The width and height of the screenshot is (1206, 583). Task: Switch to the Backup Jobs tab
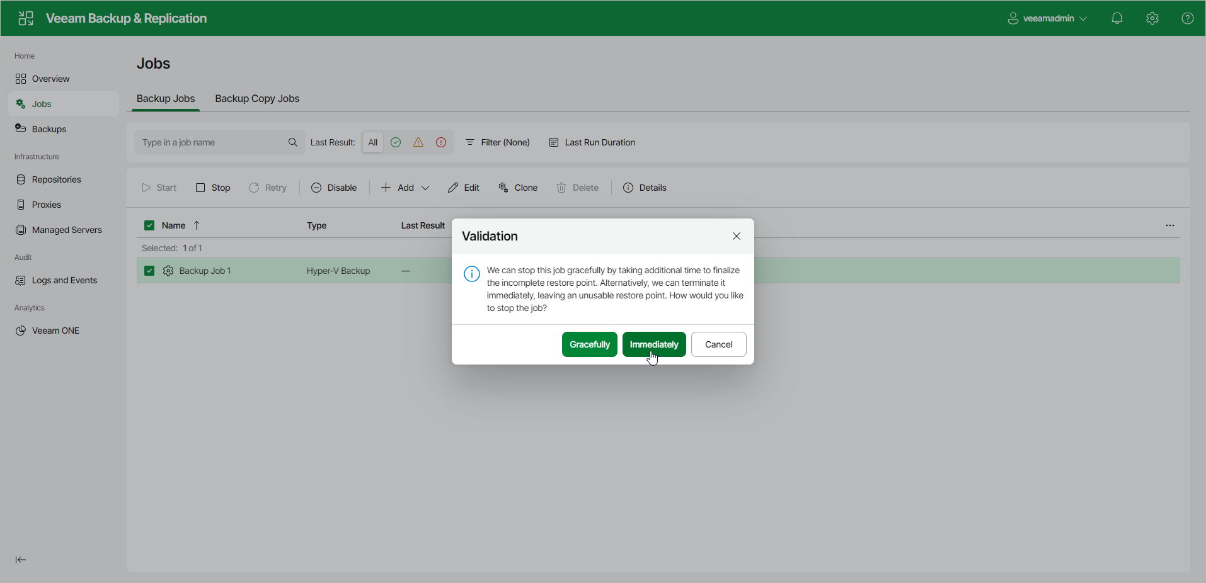click(x=166, y=99)
